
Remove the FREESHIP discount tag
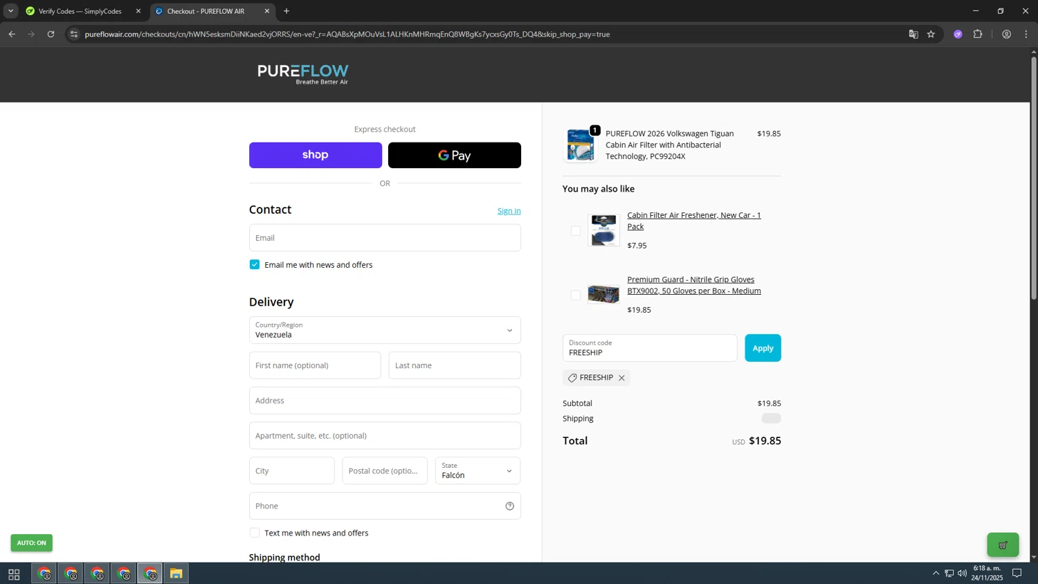pos(621,378)
